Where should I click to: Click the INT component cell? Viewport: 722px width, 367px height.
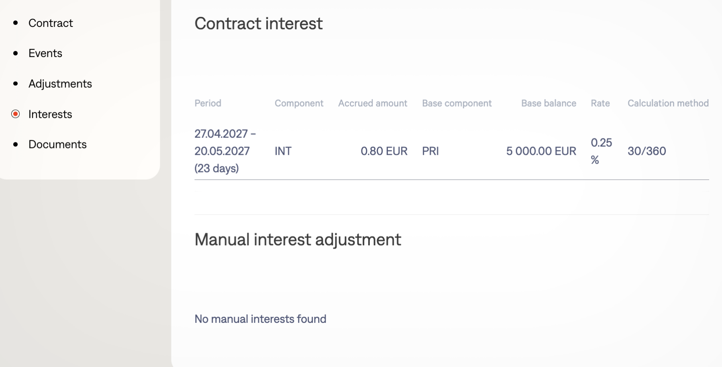(x=283, y=151)
